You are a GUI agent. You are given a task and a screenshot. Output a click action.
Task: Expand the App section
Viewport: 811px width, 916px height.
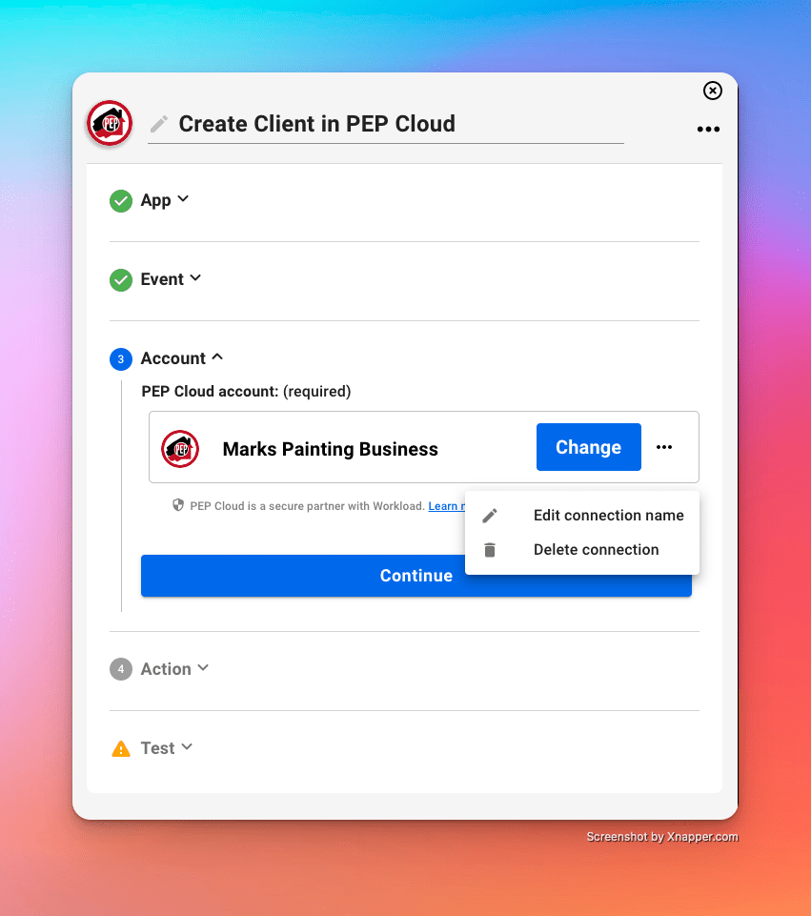pos(165,200)
